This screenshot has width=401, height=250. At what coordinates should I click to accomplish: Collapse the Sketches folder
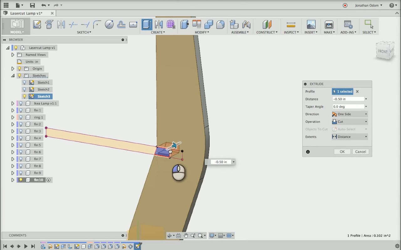coord(13,76)
